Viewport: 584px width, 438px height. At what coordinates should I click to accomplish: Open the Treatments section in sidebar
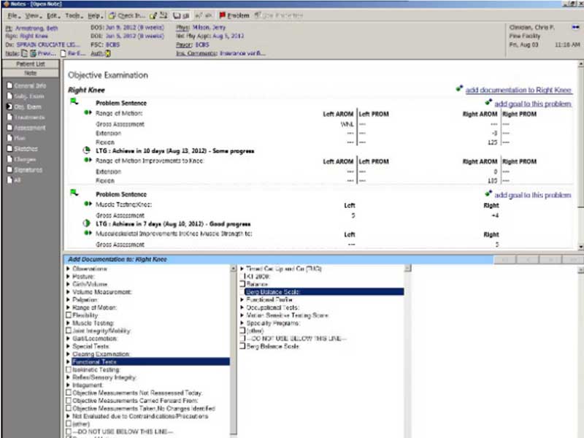click(x=29, y=118)
